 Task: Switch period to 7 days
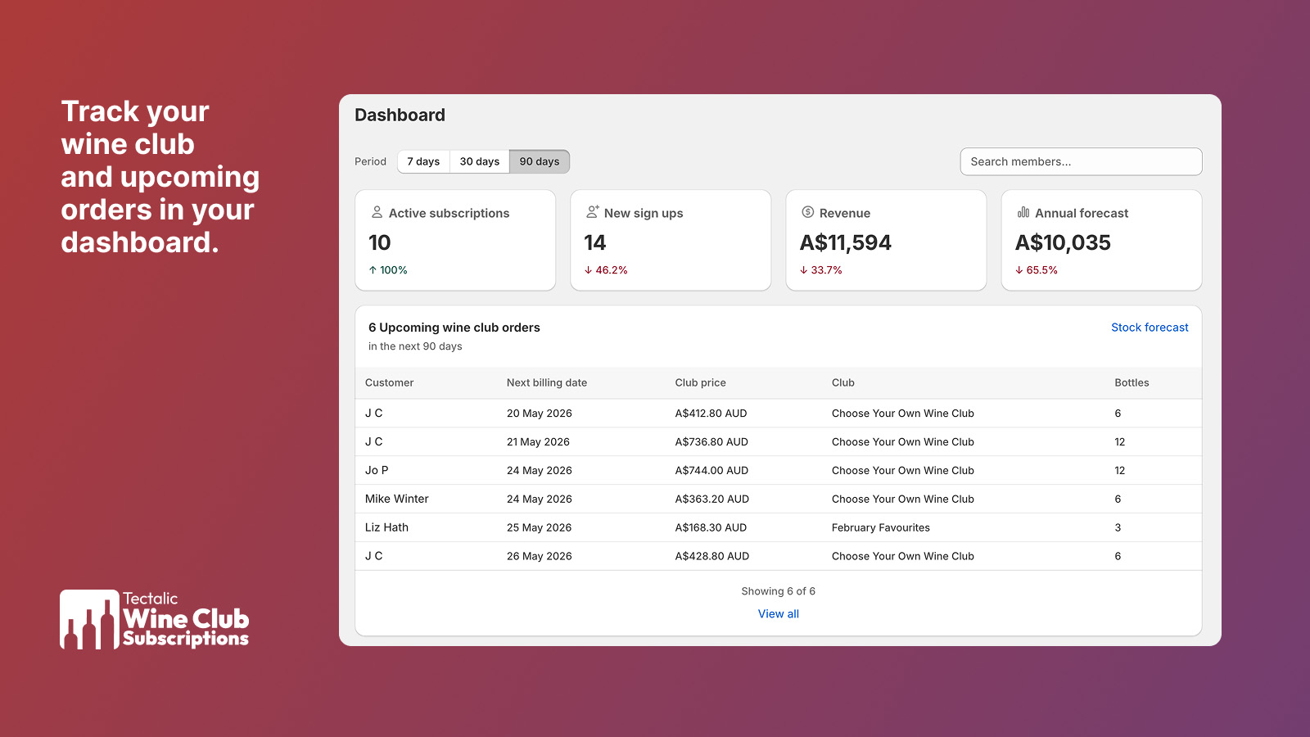click(423, 161)
